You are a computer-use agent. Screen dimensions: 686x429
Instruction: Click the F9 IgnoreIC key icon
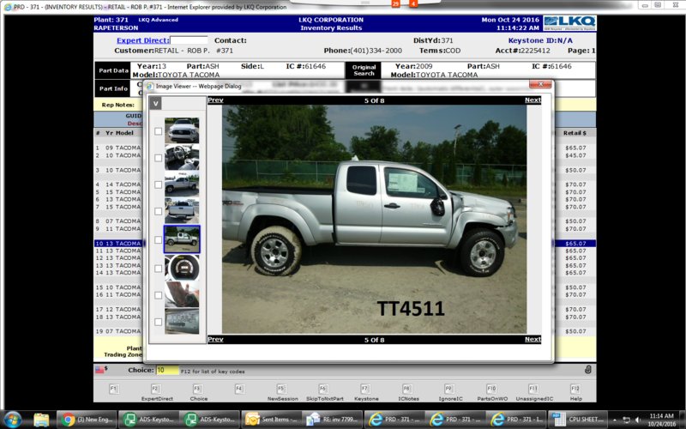pyautogui.click(x=449, y=389)
